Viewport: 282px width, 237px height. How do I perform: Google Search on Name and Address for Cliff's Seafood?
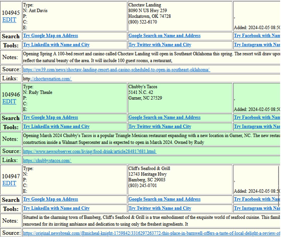pos(164,199)
